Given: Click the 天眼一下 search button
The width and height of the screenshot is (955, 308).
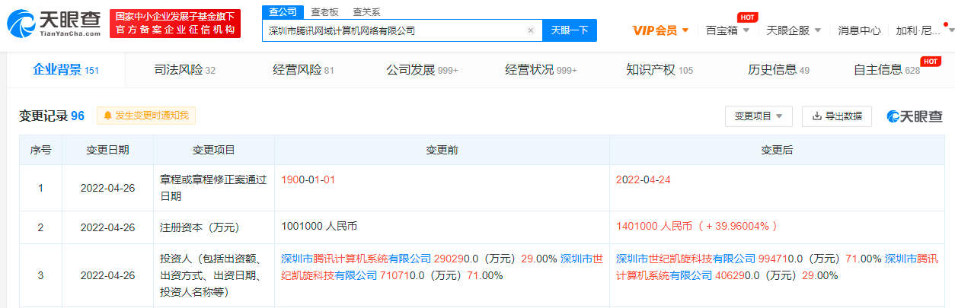Looking at the screenshot, I should tap(570, 30).
